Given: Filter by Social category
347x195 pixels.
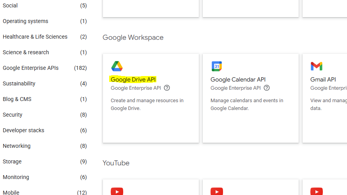Looking at the screenshot, I should click(x=10, y=5).
